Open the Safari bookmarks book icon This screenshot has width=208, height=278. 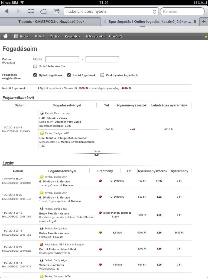[31, 11]
